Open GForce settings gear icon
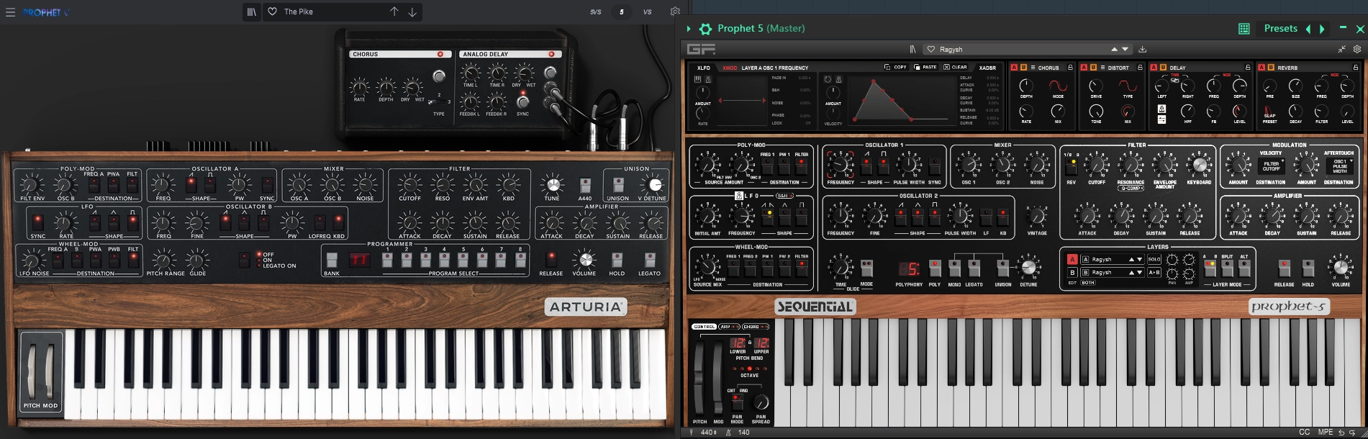This screenshot has width=1368, height=439. (1357, 49)
